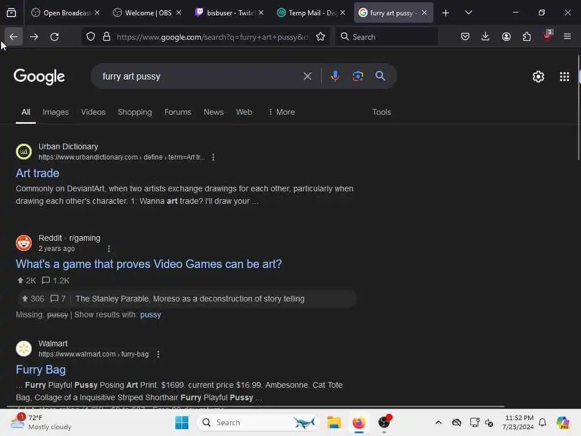Click the Reddit site favicon

tap(24, 243)
